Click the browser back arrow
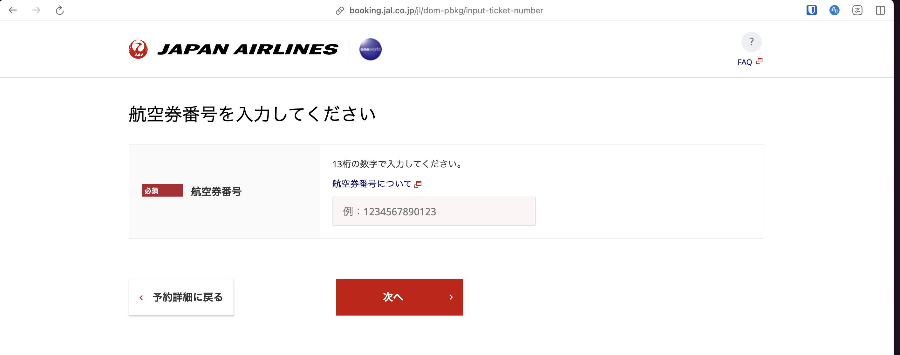The width and height of the screenshot is (900, 355). pyautogui.click(x=13, y=10)
